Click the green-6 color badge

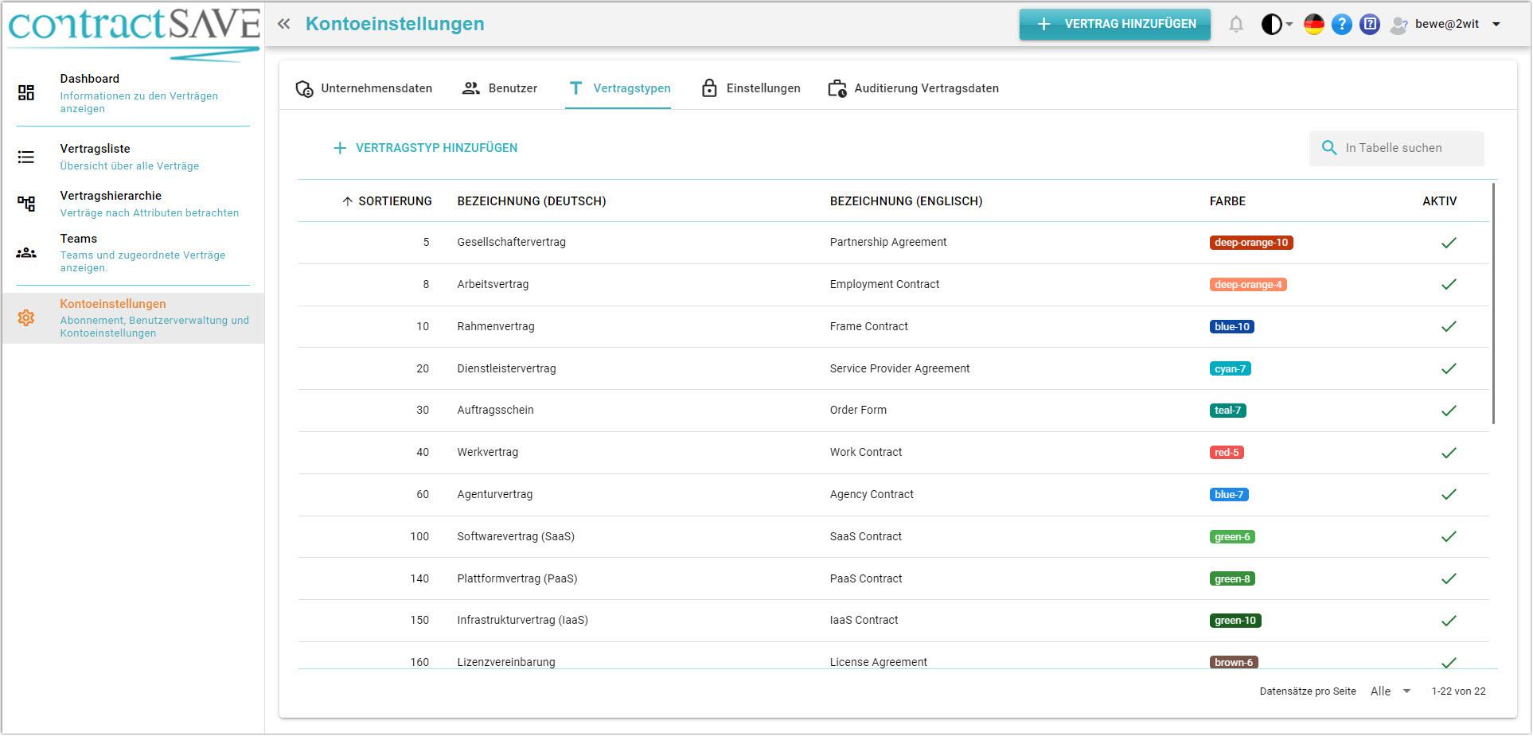(x=1232, y=536)
